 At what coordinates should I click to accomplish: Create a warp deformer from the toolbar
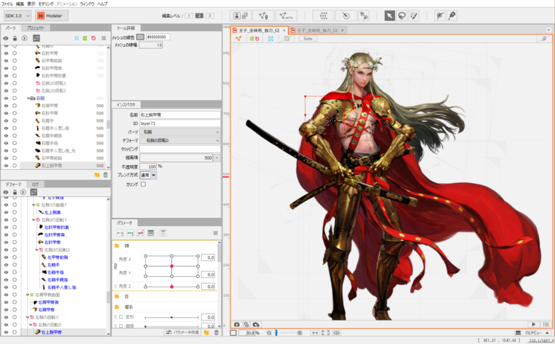pyautogui.click(x=323, y=15)
